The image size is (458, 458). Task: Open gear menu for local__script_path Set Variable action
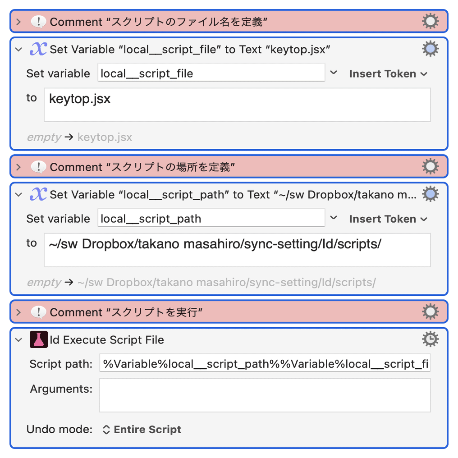pyautogui.click(x=430, y=194)
